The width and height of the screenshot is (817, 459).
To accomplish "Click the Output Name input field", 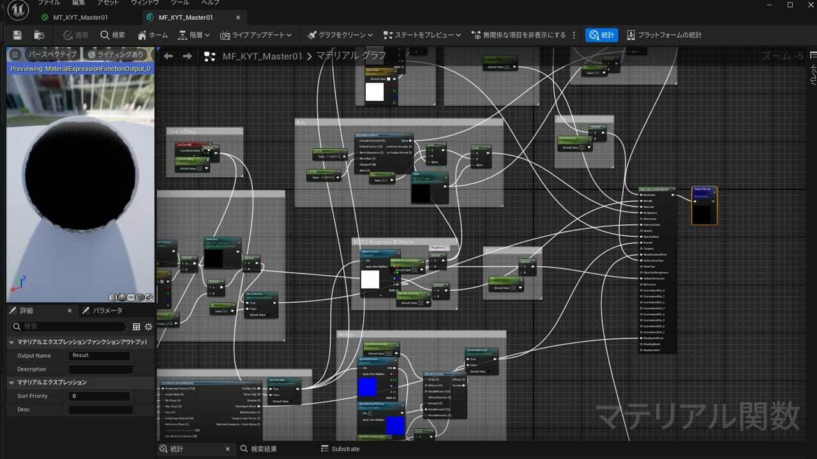I will click(100, 356).
